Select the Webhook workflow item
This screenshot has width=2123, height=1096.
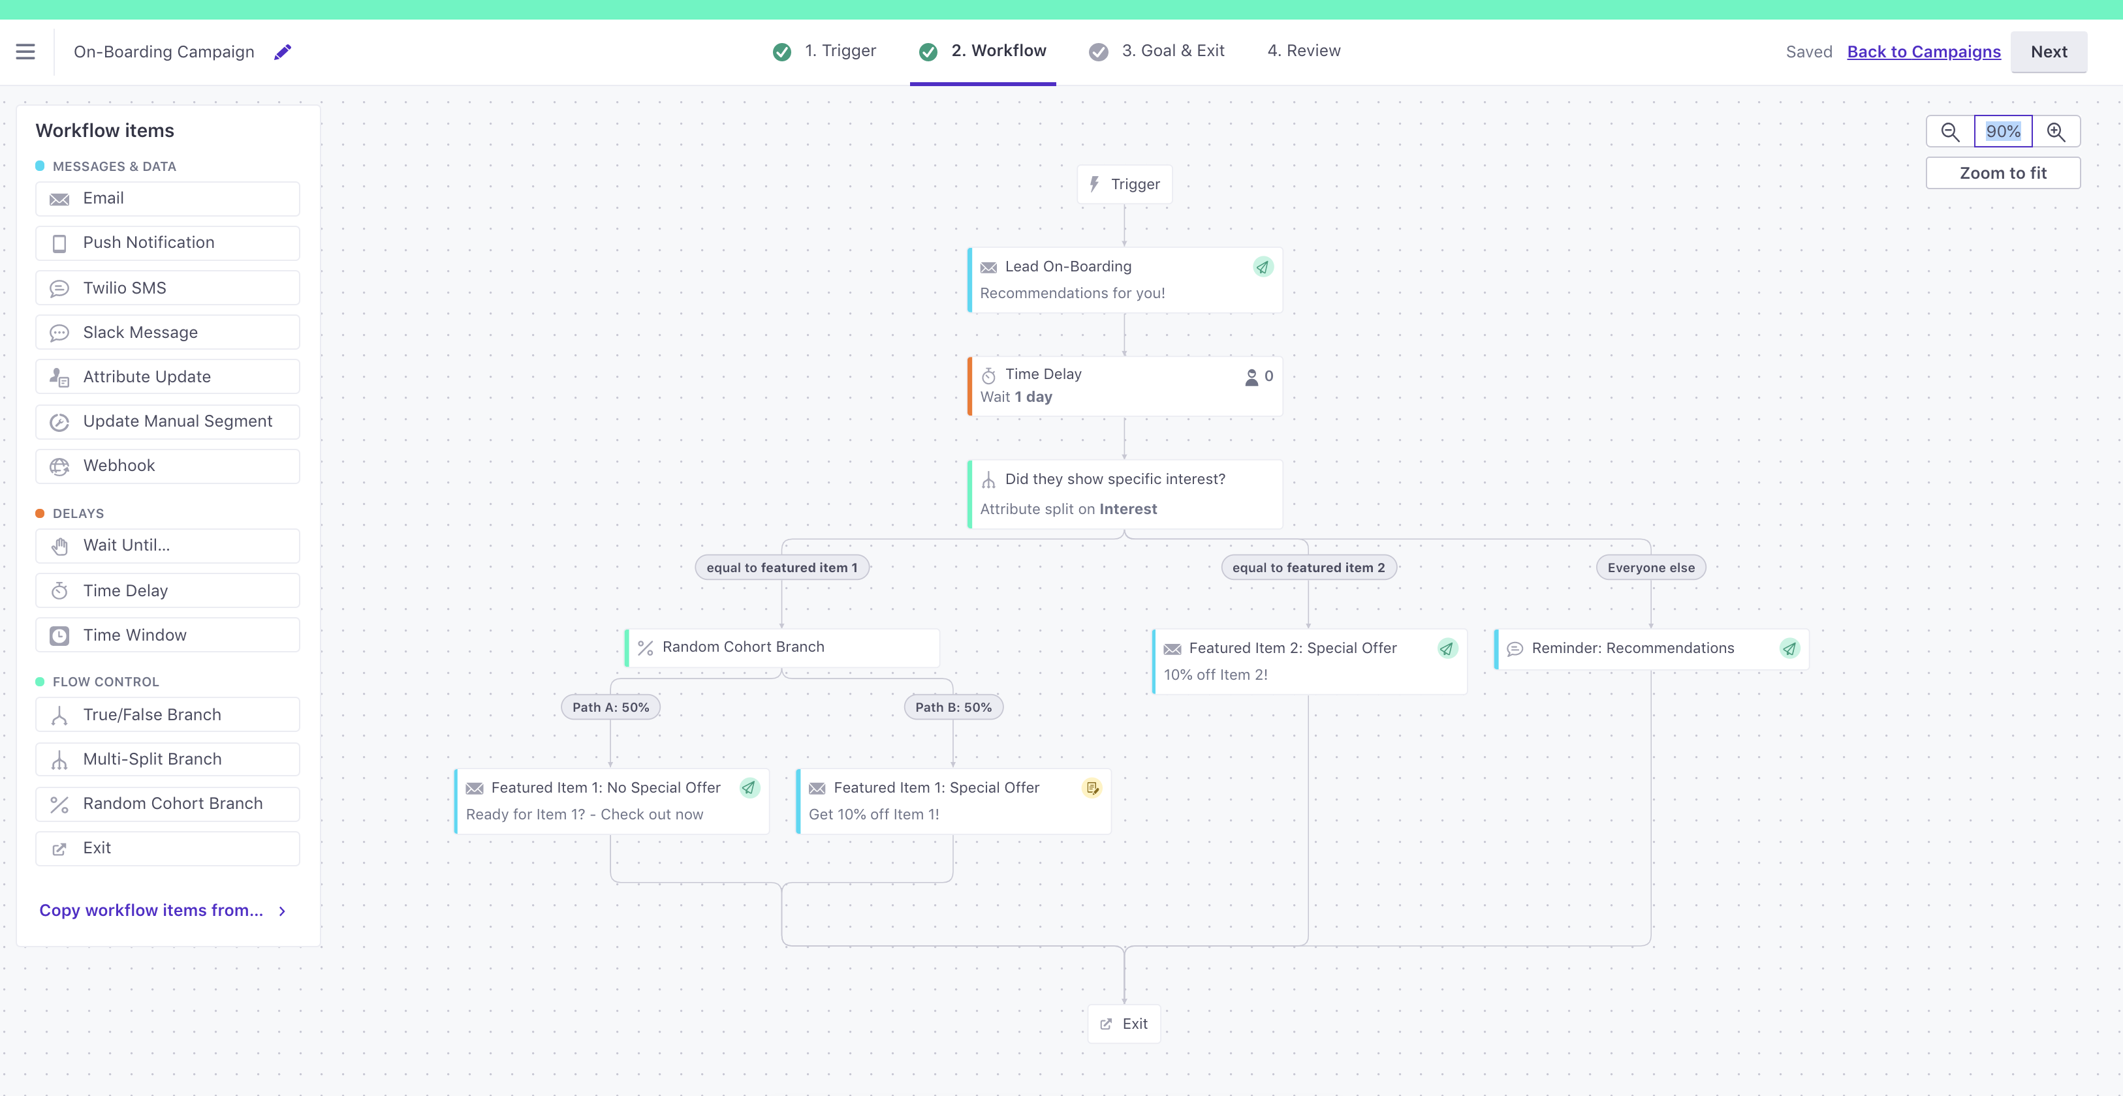tap(167, 466)
